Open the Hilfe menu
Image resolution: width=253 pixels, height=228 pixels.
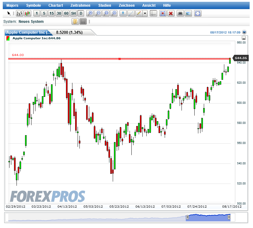pyautogui.click(x=167, y=5)
